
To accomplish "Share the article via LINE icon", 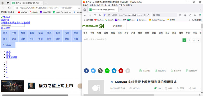I will (107, 71).
